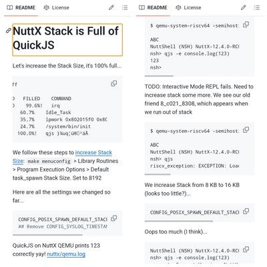Open the outline list icon in right pane

click(x=257, y=7)
